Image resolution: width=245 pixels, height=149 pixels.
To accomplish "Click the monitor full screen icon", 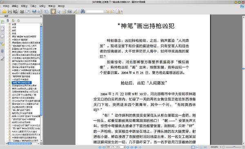I will 34,11.
